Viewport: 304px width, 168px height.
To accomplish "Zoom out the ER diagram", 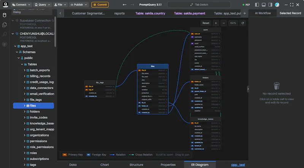I will pos(223,23).
